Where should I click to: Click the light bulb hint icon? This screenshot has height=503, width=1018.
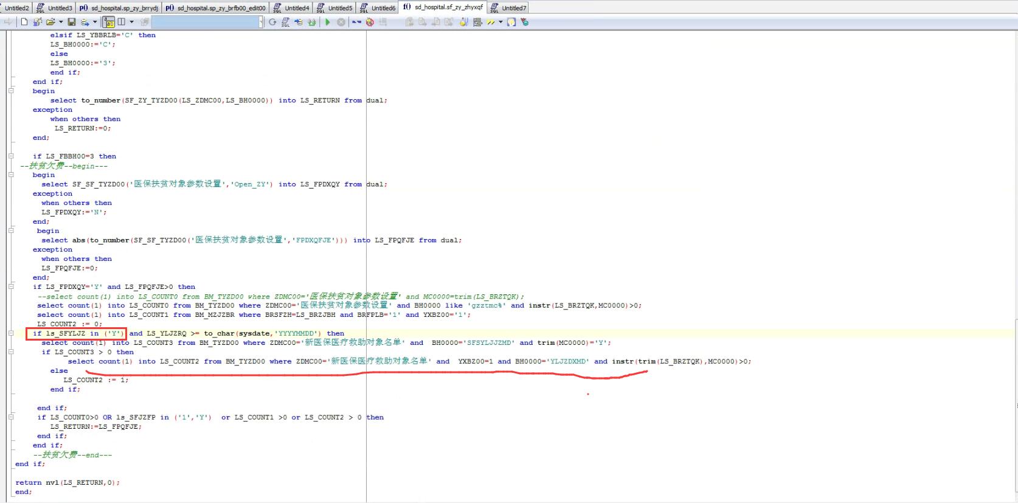[x=511, y=22]
